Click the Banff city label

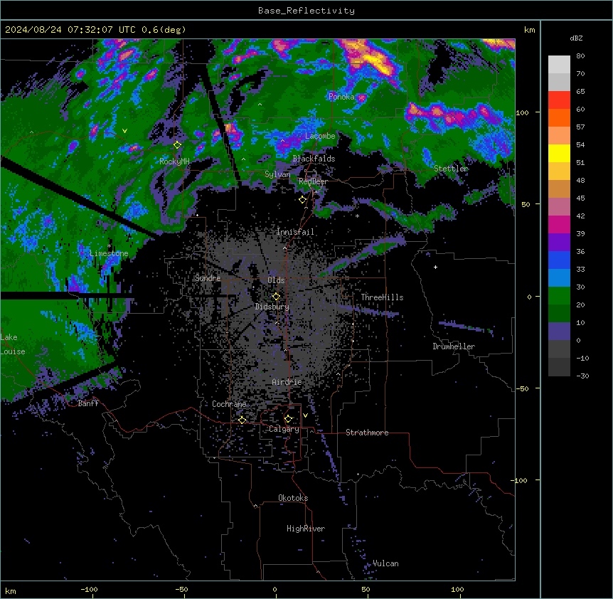(88, 403)
